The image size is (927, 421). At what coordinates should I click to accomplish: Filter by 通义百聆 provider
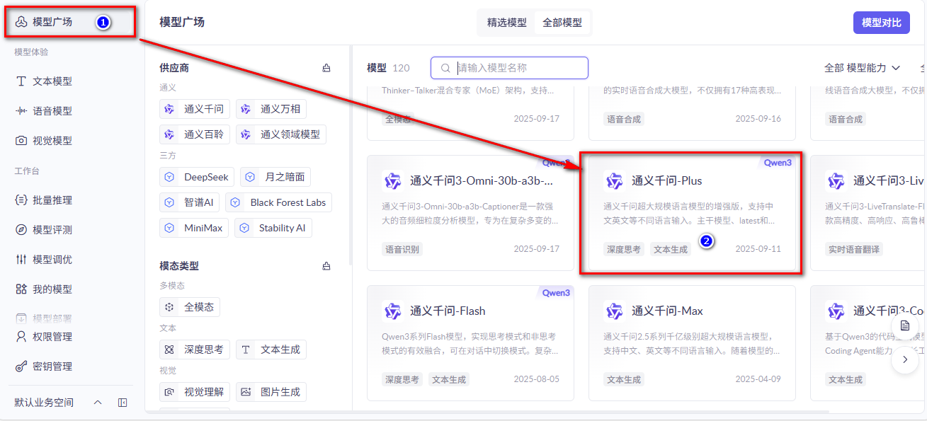pos(195,134)
